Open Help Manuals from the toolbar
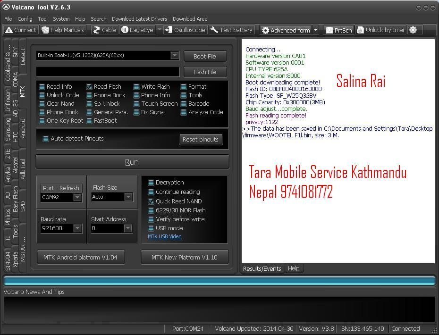 pos(63,30)
